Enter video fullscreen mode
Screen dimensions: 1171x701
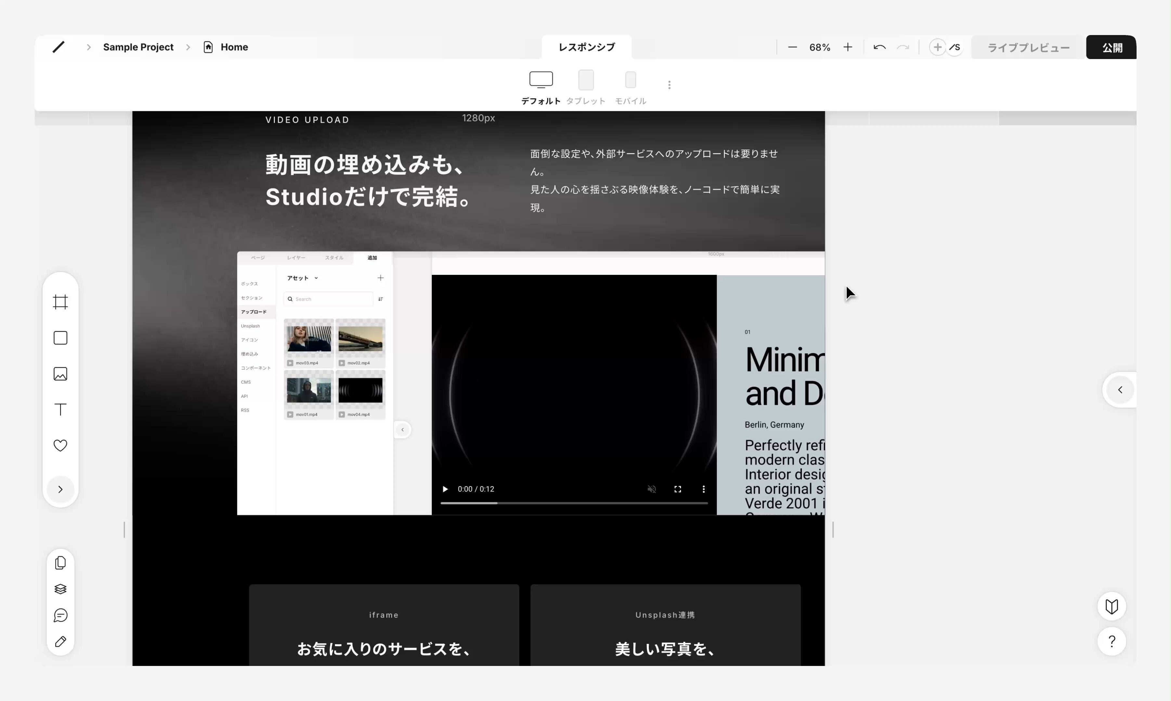tap(677, 489)
